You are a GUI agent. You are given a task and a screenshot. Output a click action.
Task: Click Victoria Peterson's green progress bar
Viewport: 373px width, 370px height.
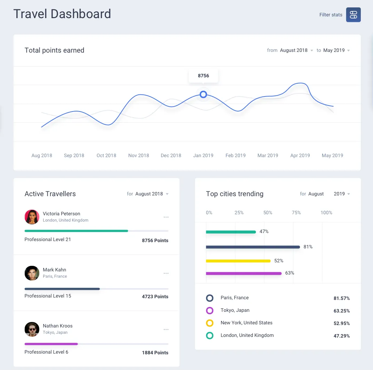click(76, 231)
